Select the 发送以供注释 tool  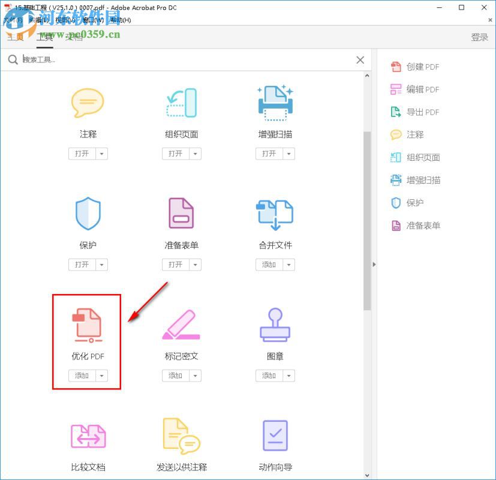(x=181, y=435)
